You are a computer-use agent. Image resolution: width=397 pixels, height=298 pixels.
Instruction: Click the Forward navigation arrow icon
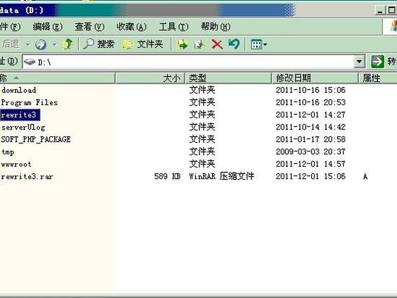tap(41, 45)
